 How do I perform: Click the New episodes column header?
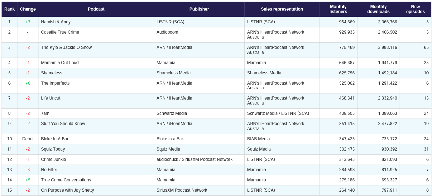415,9
